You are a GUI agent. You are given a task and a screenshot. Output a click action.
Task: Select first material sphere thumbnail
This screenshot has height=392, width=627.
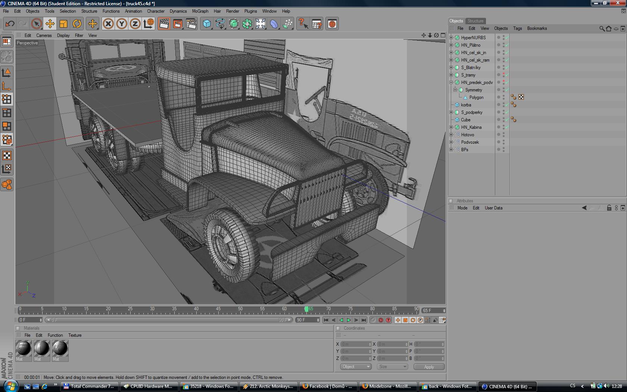click(23, 348)
